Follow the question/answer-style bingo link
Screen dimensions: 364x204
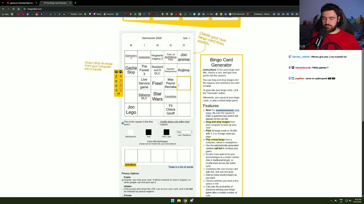[223, 111]
